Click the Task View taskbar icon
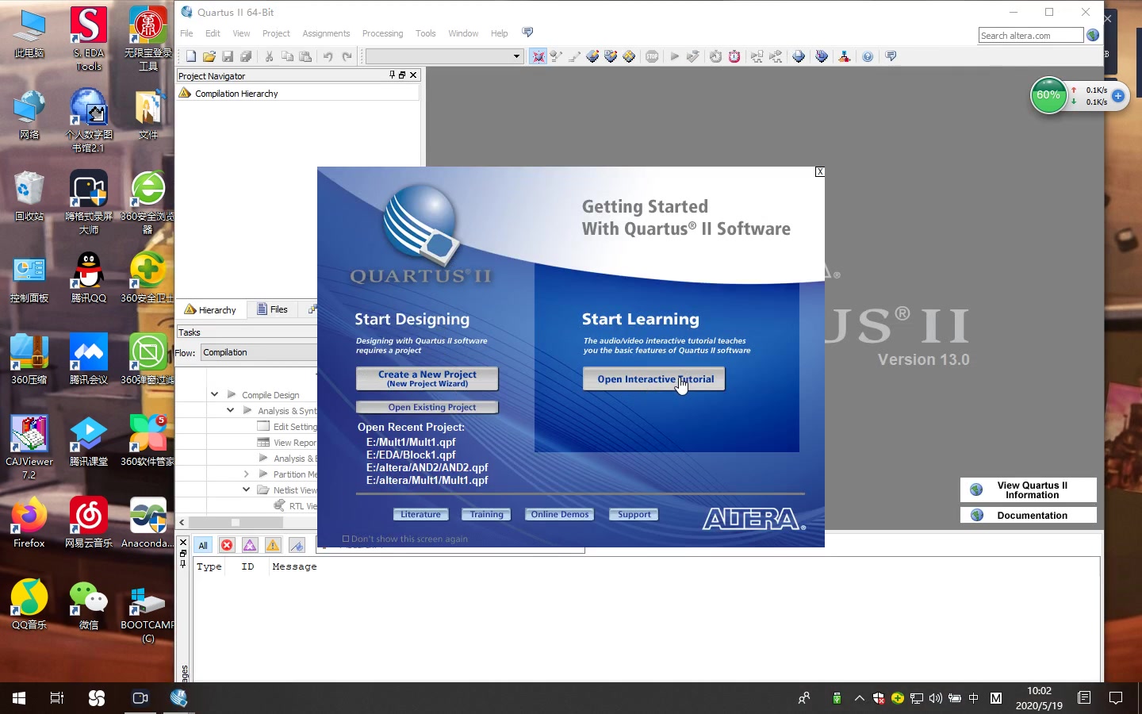Screen dimensions: 1142x714 point(57,698)
